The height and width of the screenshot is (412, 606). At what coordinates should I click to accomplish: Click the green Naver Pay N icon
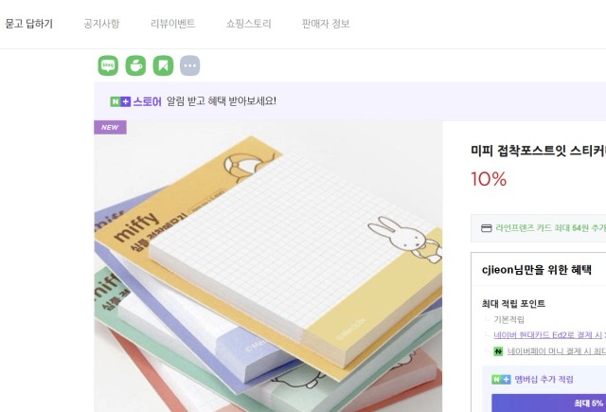click(x=498, y=351)
